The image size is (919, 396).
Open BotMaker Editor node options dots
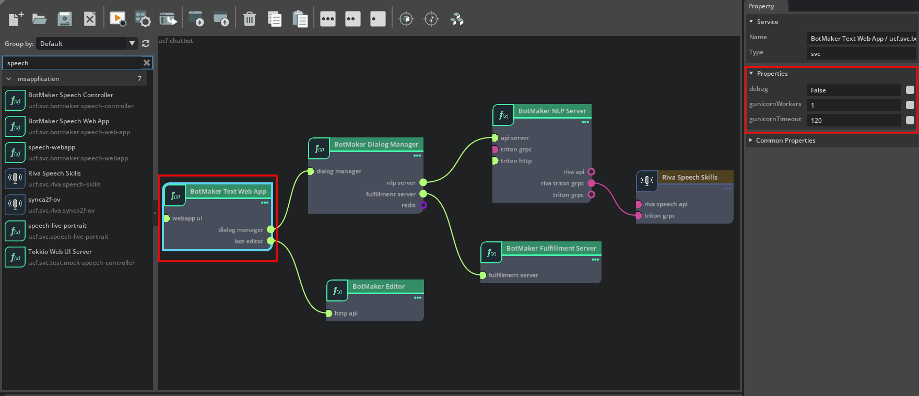[418, 298]
